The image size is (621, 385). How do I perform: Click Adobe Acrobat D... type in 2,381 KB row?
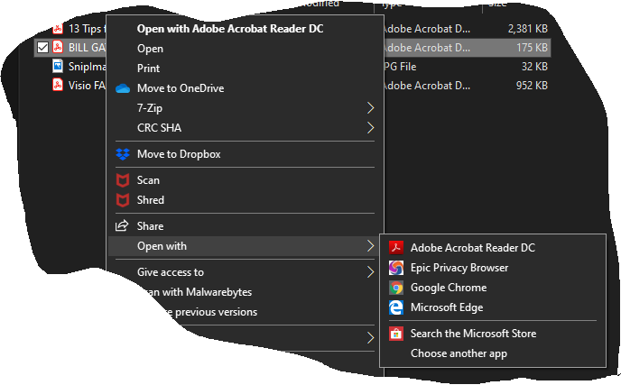pos(427,29)
